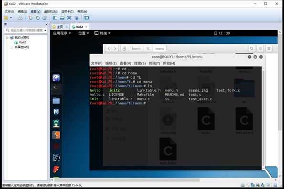The image size is (284, 189).
Task: Select 共享虚拟机 in the library tree
Action: click(x=22, y=47)
